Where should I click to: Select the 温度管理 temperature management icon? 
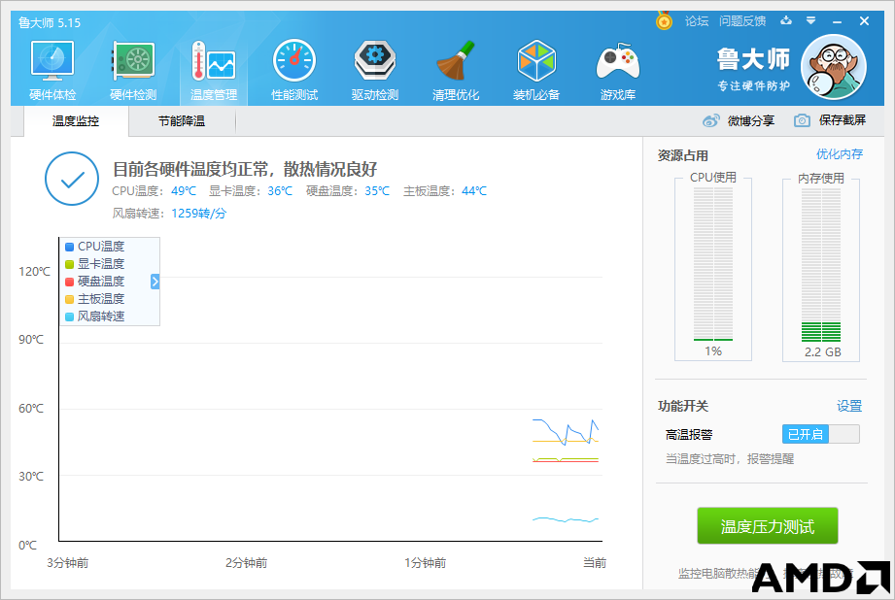tap(214, 71)
